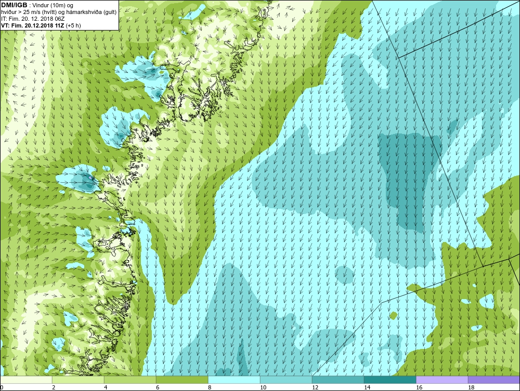Image resolution: width=520 pixels, height=391 pixels.
Task: Click the 6–8 m/s legend color swatch
Action: coord(182,380)
